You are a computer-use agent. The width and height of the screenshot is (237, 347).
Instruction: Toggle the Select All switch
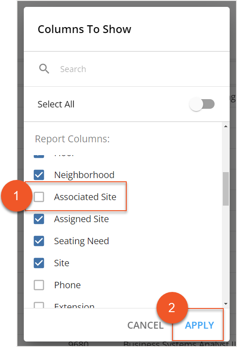[x=202, y=104]
